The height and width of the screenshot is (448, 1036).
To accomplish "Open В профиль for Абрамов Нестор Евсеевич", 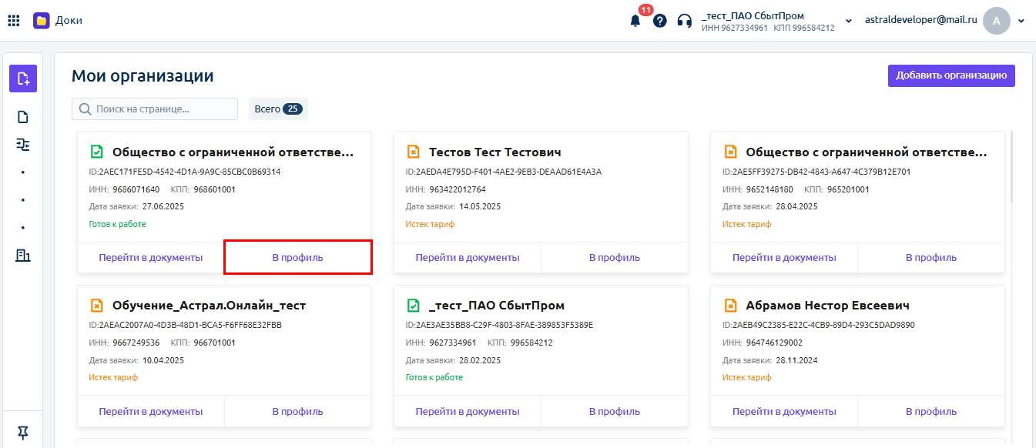I will coord(931,412).
